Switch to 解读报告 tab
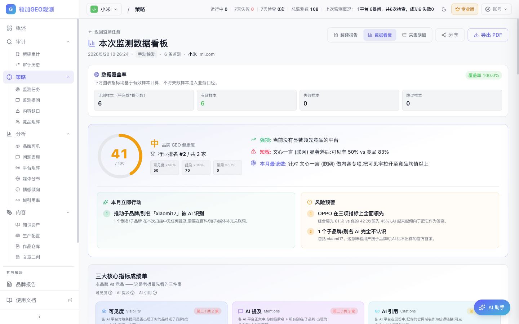 [345, 35]
